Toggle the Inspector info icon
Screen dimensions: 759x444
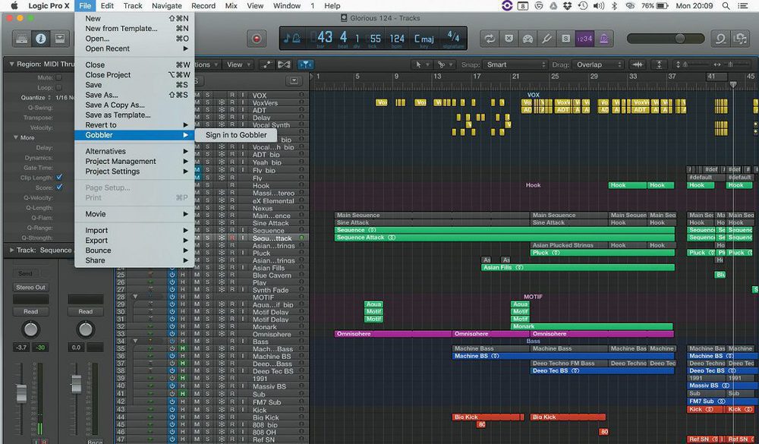(x=41, y=39)
